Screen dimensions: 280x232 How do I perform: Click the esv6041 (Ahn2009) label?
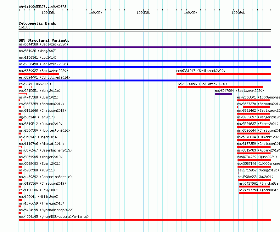click(x=35, y=84)
